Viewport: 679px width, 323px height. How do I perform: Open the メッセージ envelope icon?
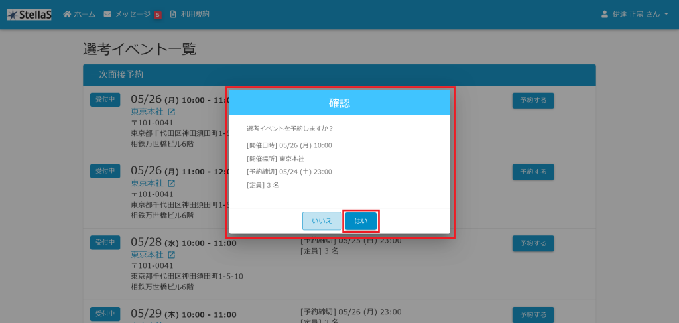107,14
